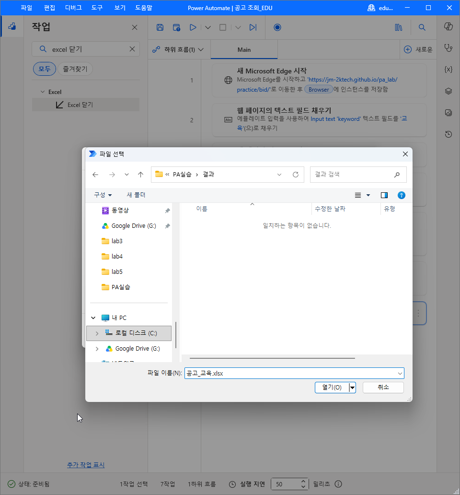Click the stethoscope diagnostics icon in sidebar
Screen dimensions: 460x495
448,48
